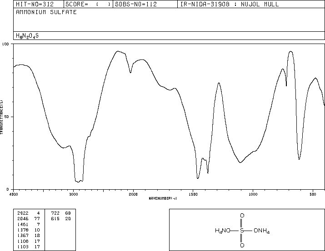The image size is (325, 251).
Task: Select peak table entry 2922
Action: [x=23, y=213]
